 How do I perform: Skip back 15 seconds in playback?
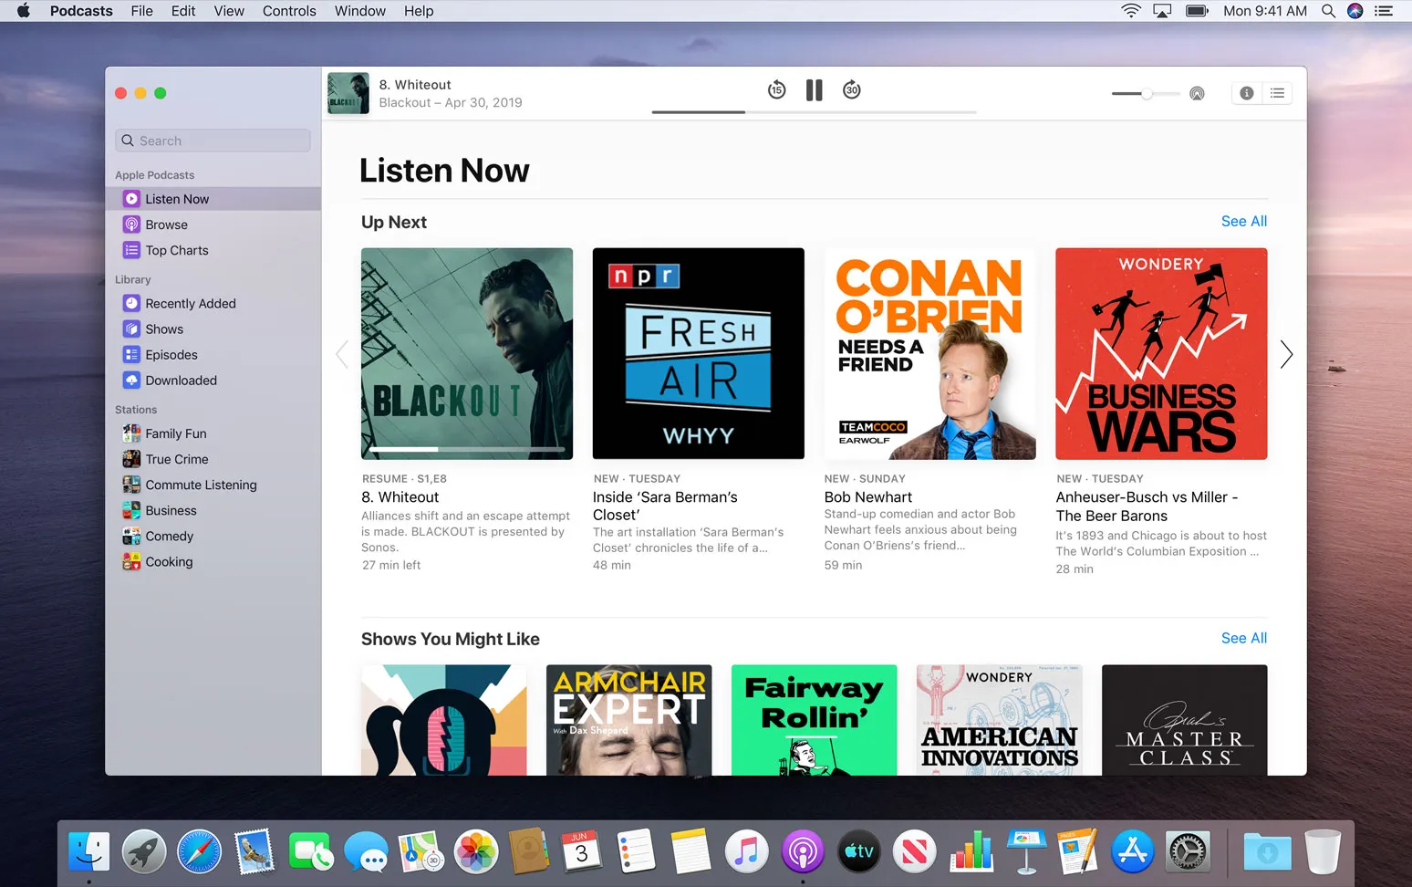[776, 89]
